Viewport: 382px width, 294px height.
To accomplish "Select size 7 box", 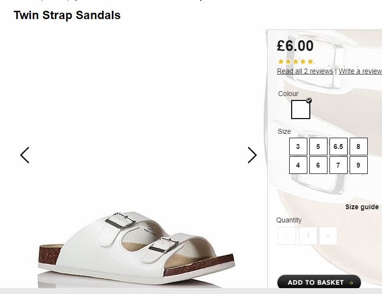I will pyautogui.click(x=338, y=165).
